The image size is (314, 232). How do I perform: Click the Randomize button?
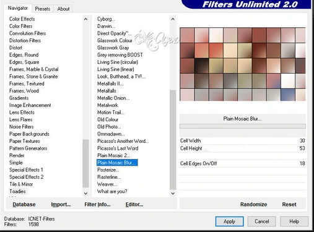(253, 204)
